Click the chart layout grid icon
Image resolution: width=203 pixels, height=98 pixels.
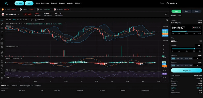(x=166, y=14)
